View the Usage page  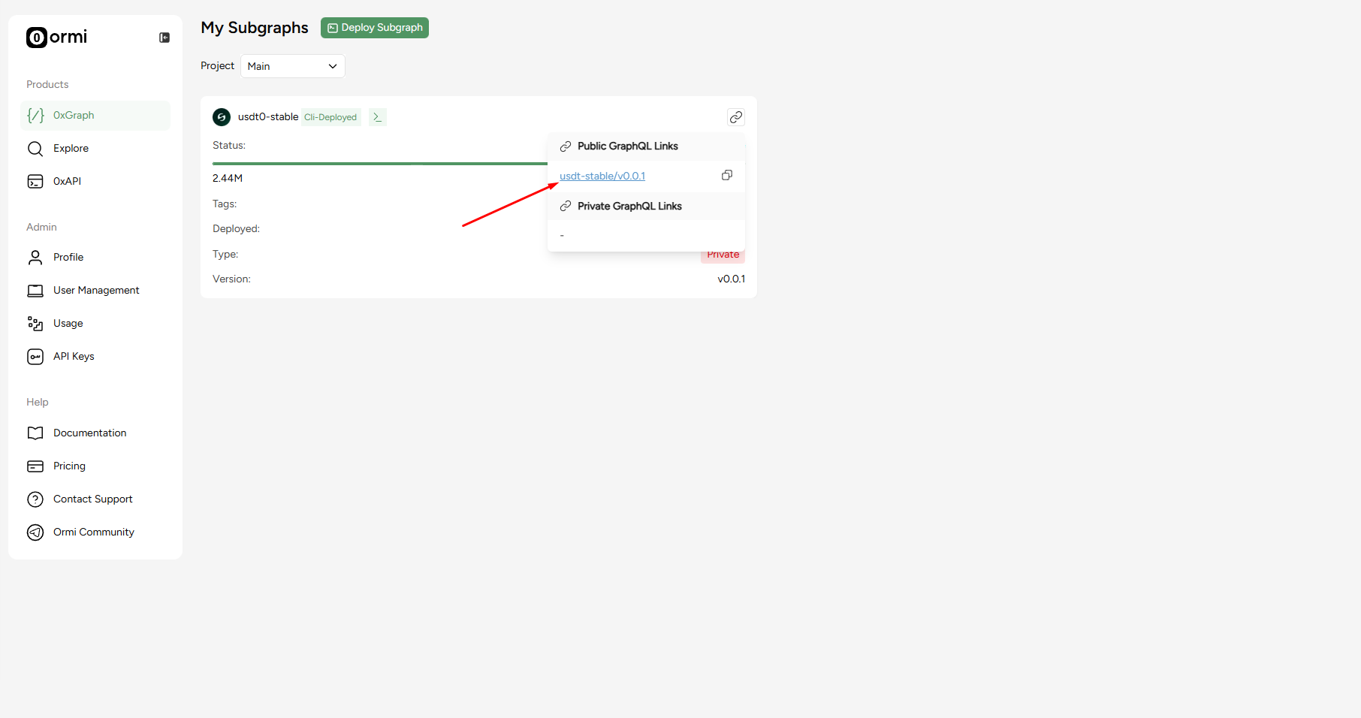pyautogui.click(x=68, y=324)
